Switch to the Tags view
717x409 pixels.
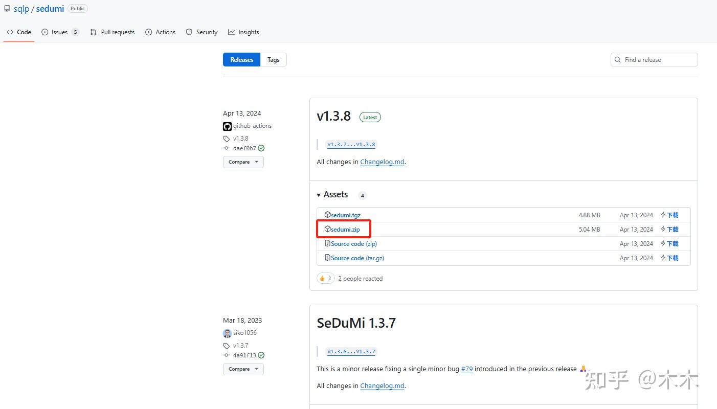point(274,60)
